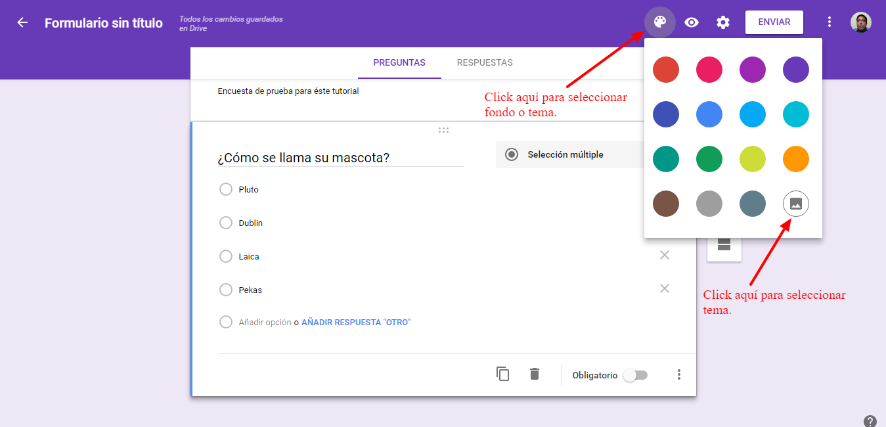Click the ENVIAR button

pyautogui.click(x=774, y=22)
